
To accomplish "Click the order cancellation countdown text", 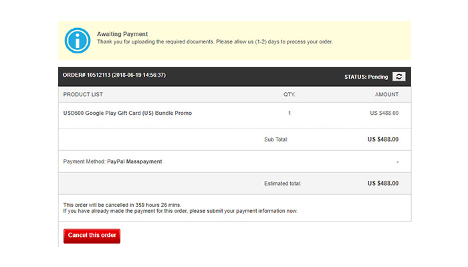I will 122,205.
